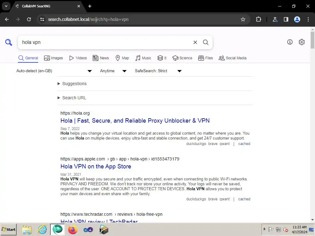Open the muted volume tray icon
This screenshot has width=315, height=236.
coord(285,229)
